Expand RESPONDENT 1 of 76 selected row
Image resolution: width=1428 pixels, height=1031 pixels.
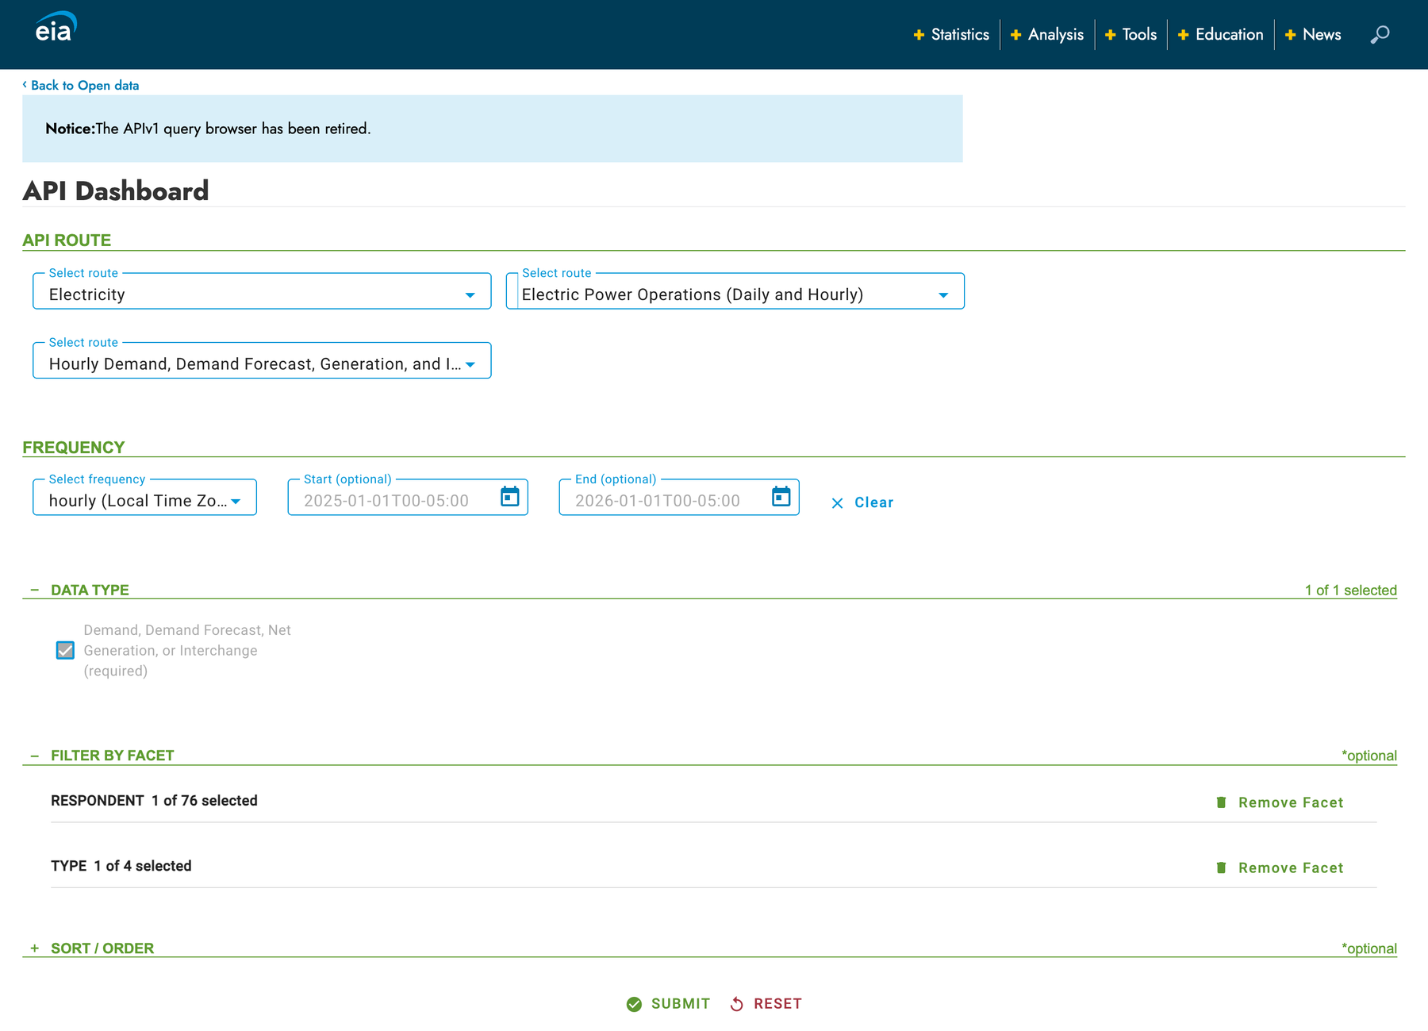coord(154,800)
